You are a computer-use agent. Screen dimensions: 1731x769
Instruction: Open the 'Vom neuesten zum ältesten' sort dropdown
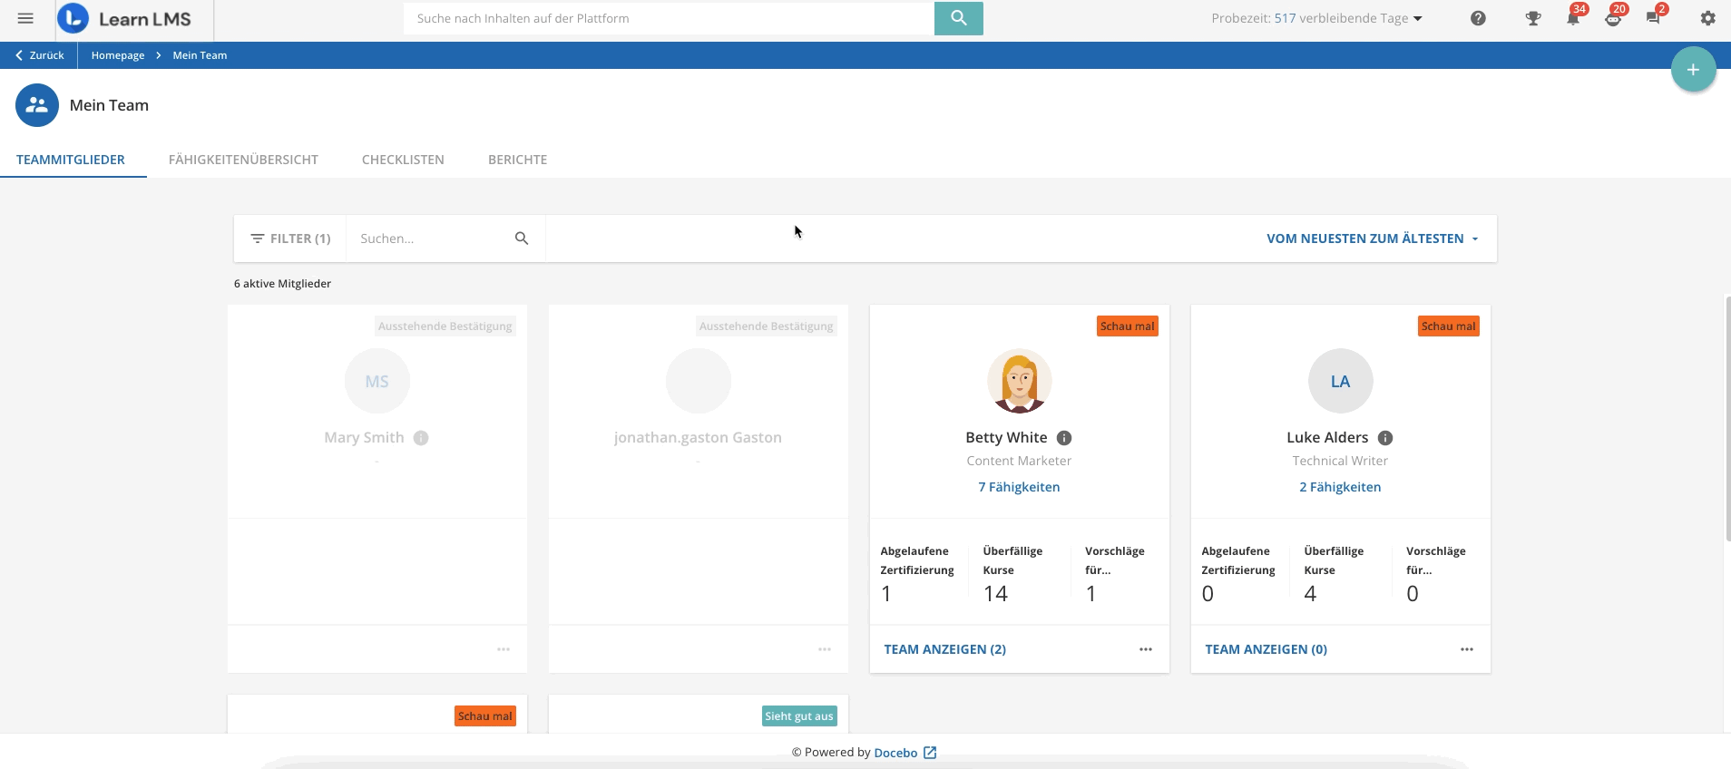point(1372,238)
